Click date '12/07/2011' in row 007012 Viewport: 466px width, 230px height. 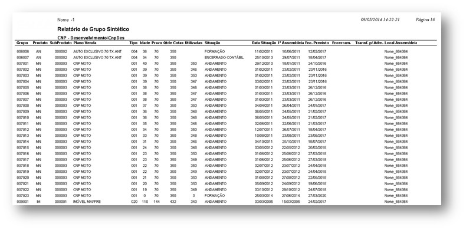[x=264, y=130]
